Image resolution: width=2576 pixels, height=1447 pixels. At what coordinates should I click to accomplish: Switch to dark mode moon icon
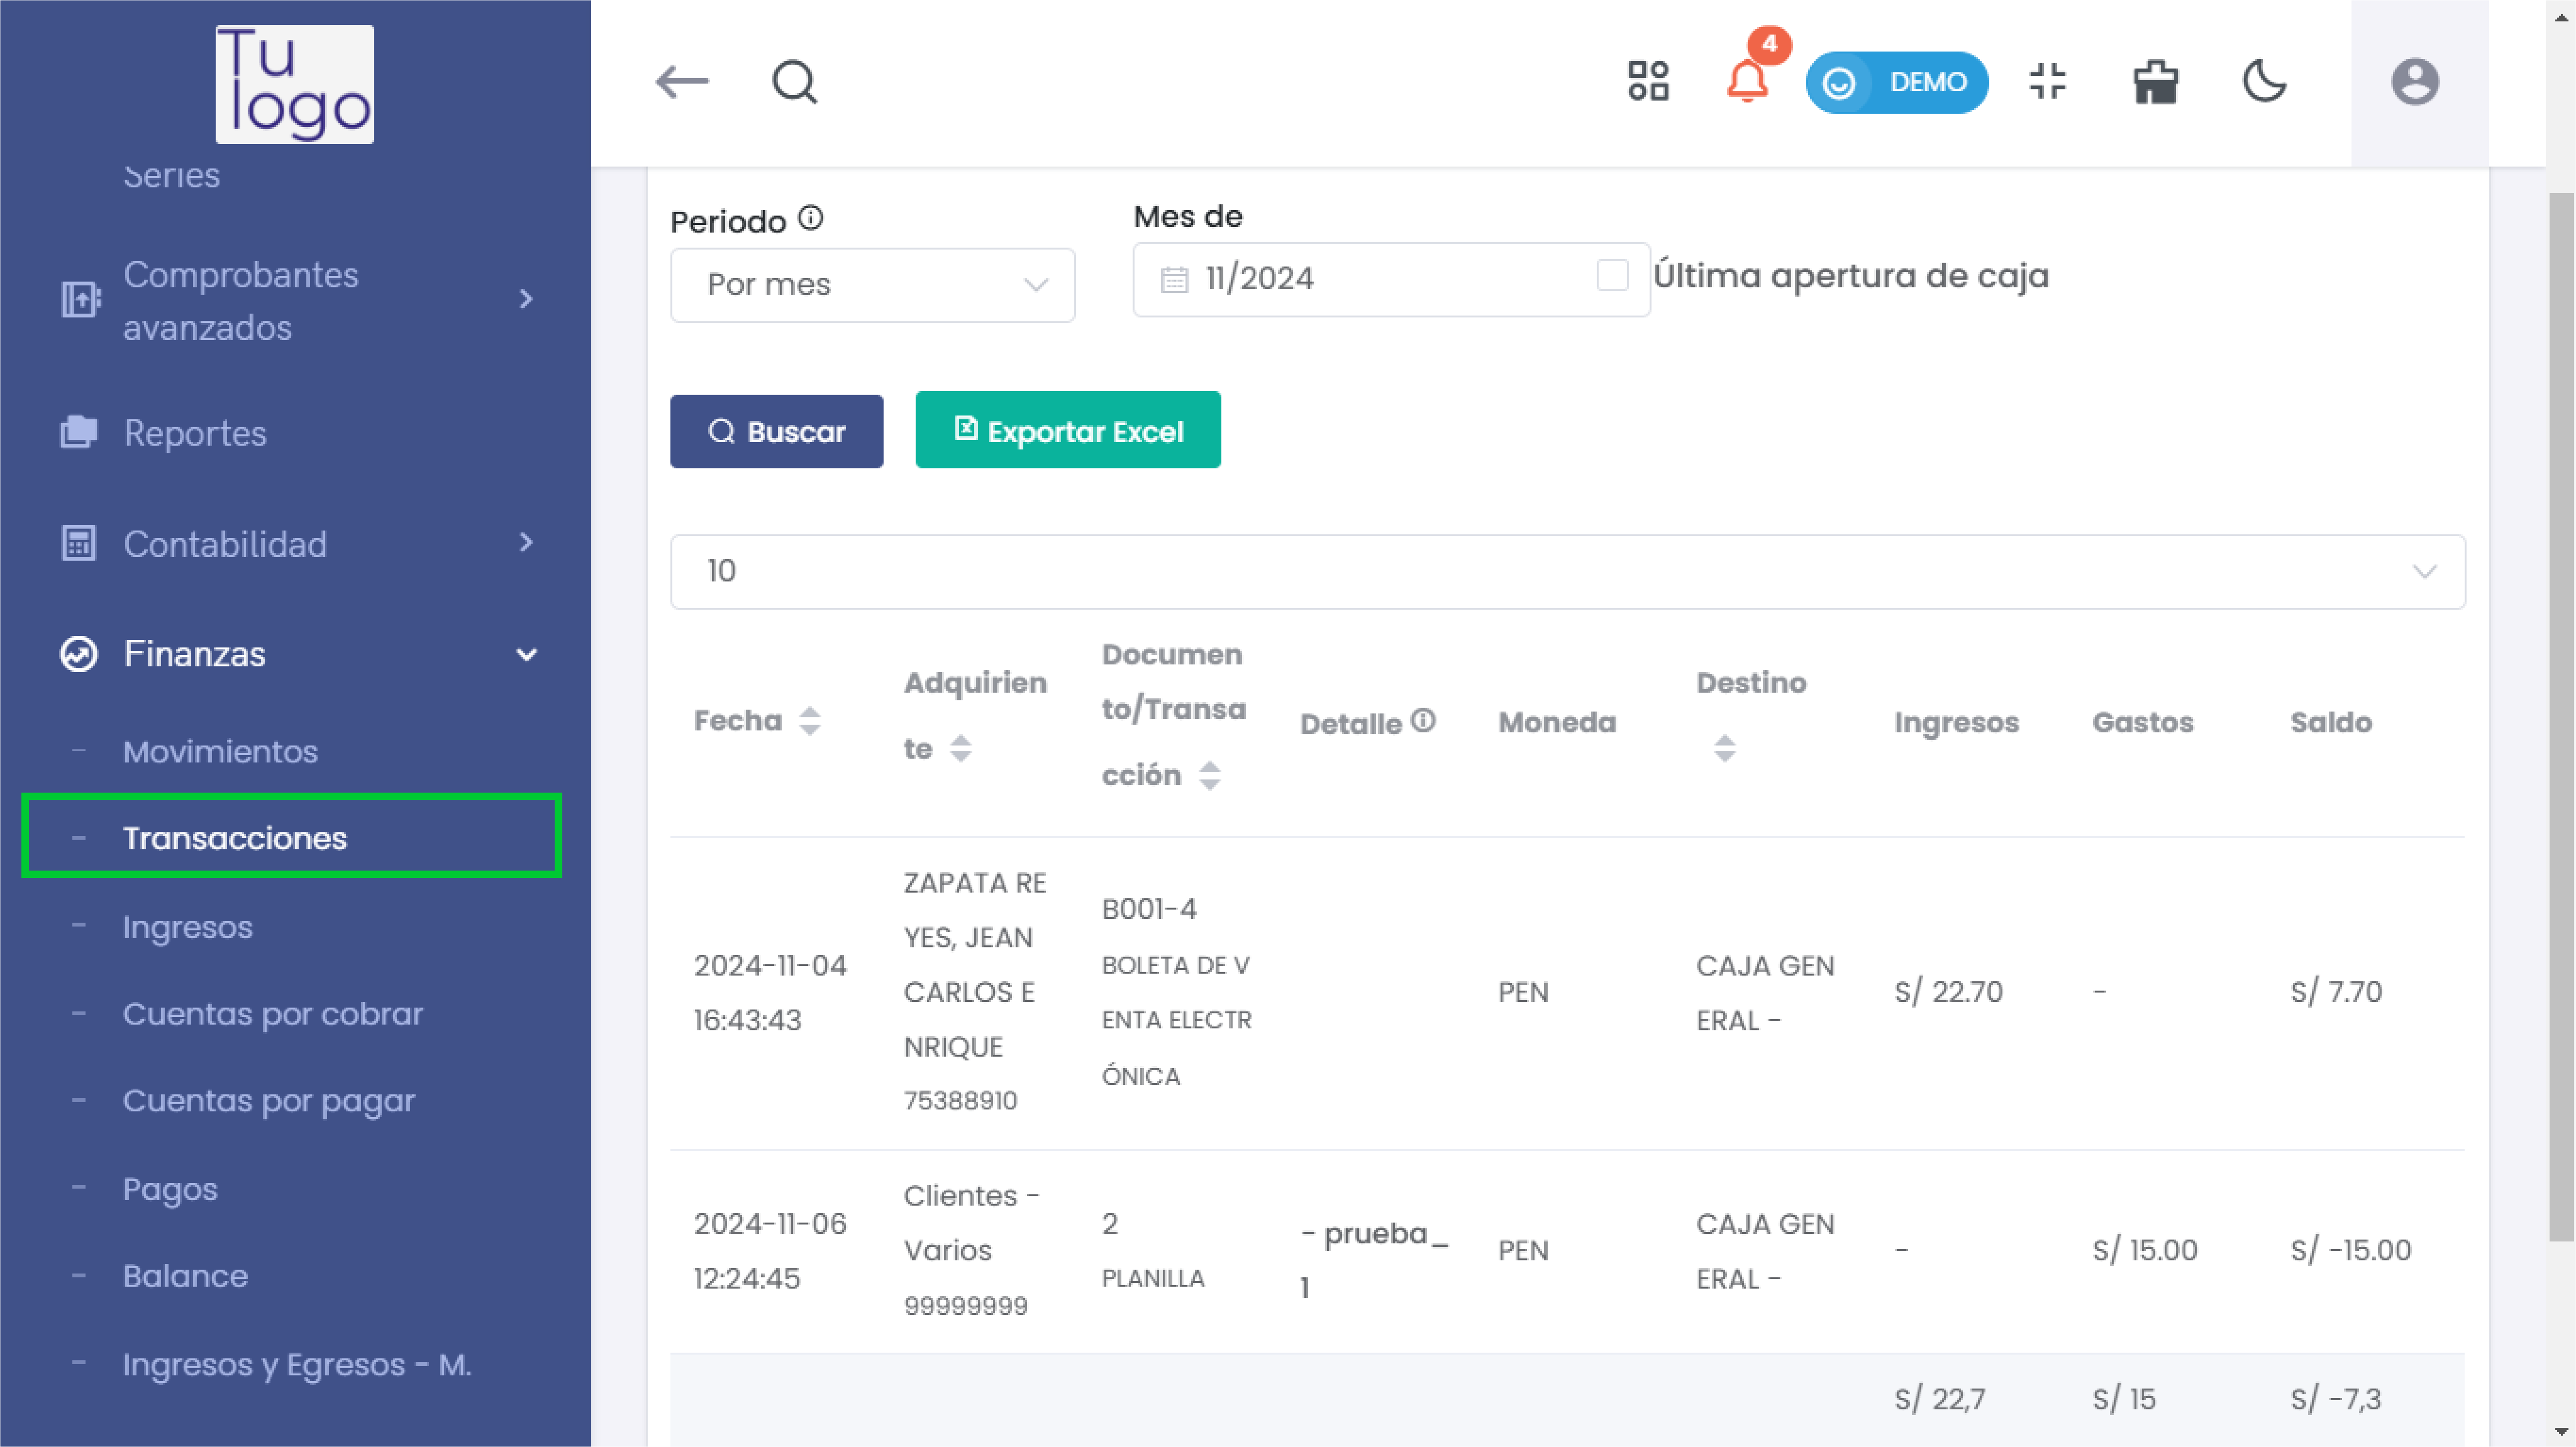[x=2264, y=82]
